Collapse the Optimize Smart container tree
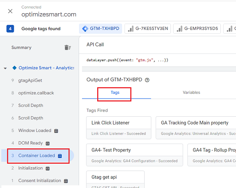The width and height of the screenshot is (236, 188). [x=5, y=68]
